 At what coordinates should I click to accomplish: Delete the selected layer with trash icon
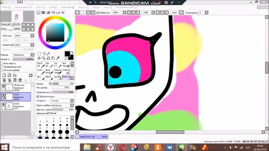pyautogui.click(x=20, y=80)
